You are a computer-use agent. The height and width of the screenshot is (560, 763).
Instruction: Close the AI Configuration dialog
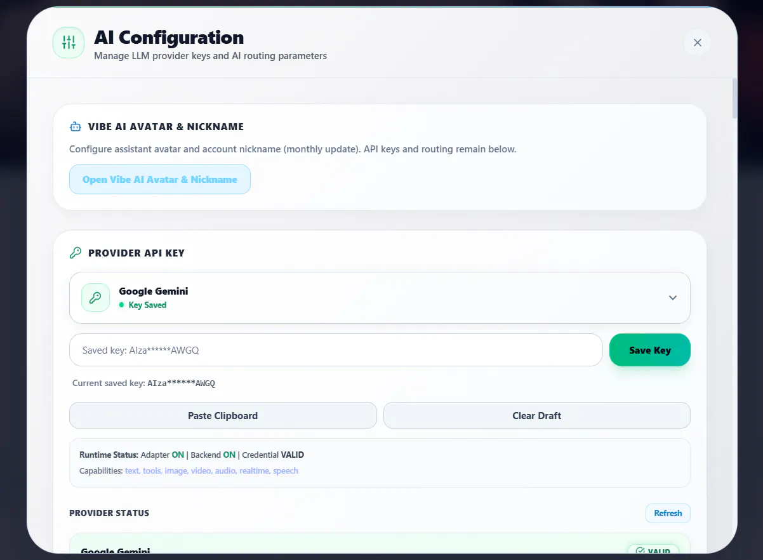(x=698, y=43)
